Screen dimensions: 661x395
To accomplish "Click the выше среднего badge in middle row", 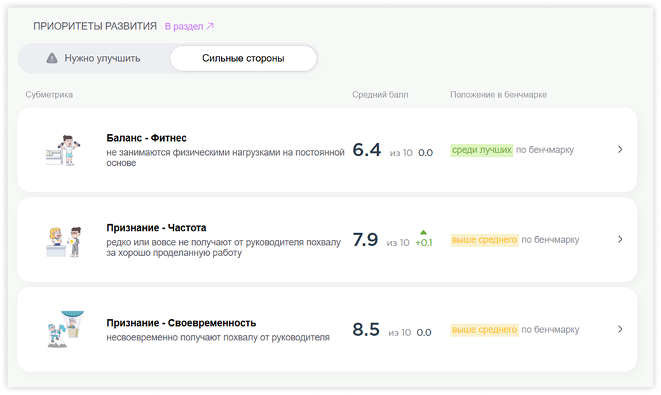I will tap(485, 239).
